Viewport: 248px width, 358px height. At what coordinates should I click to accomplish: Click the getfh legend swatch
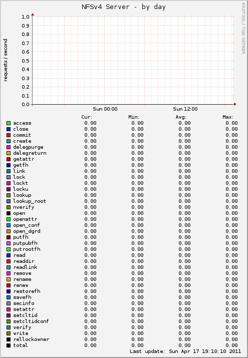(9, 165)
